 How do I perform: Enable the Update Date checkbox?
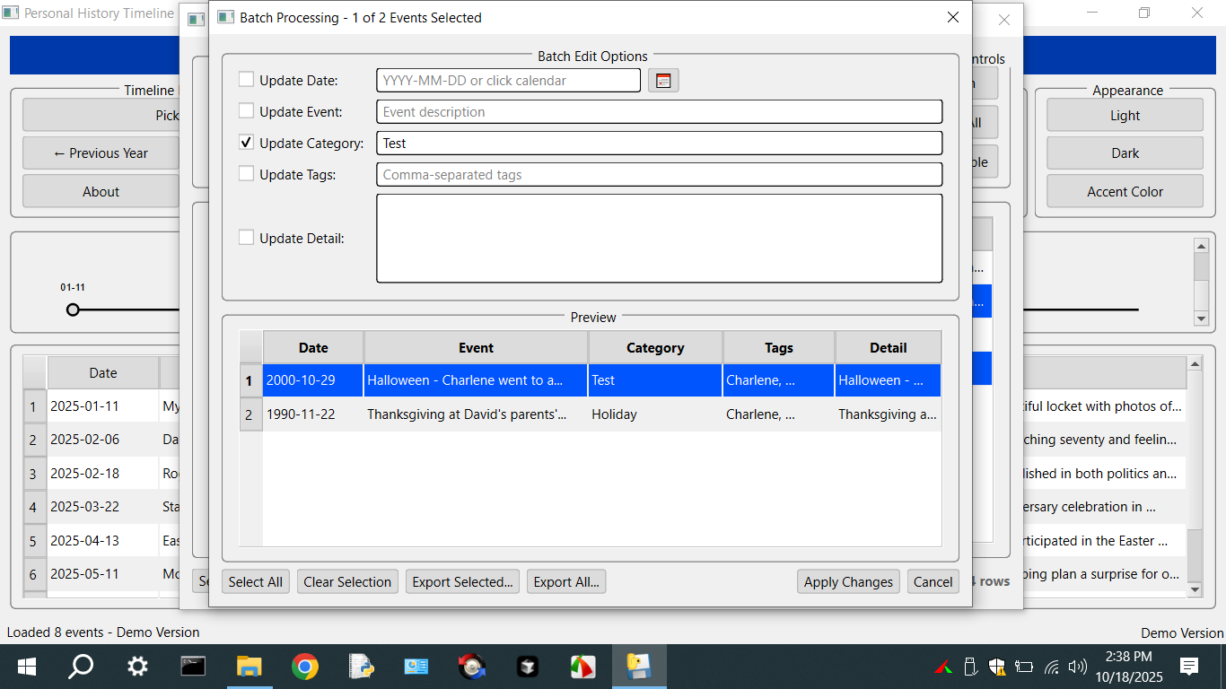tap(246, 80)
